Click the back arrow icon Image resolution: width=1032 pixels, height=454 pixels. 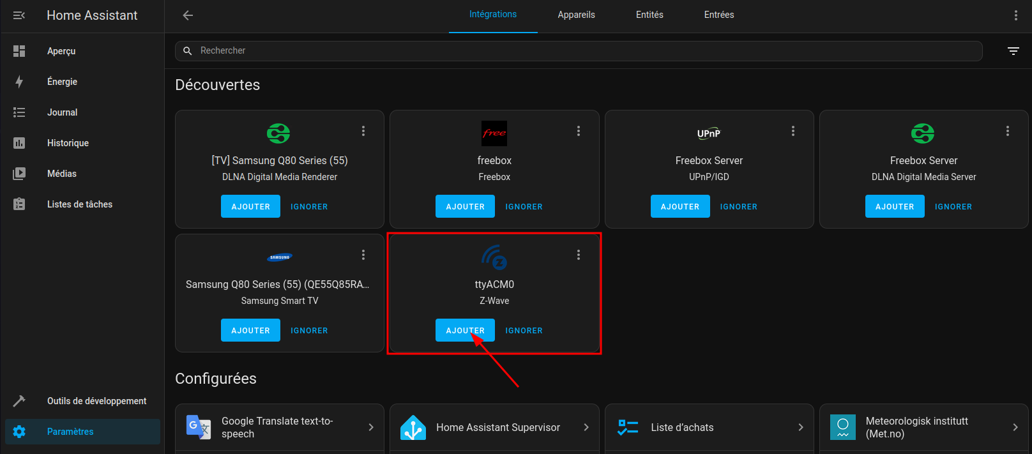pos(188,15)
